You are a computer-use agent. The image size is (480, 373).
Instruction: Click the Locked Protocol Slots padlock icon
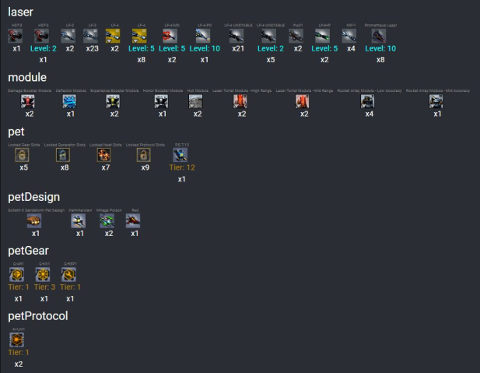(x=144, y=155)
